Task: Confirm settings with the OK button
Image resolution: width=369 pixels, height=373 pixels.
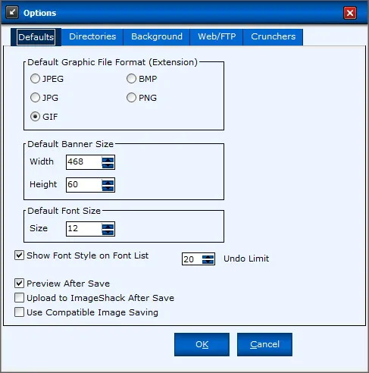Action: coord(202,344)
